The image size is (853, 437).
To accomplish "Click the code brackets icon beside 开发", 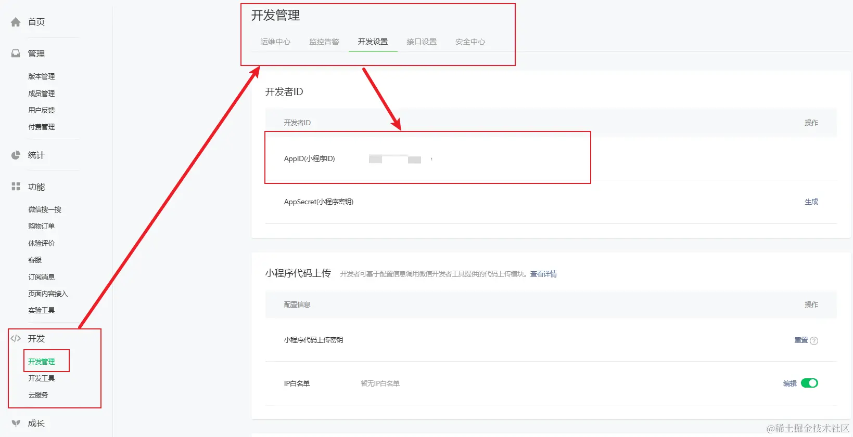I will point(16,338).
